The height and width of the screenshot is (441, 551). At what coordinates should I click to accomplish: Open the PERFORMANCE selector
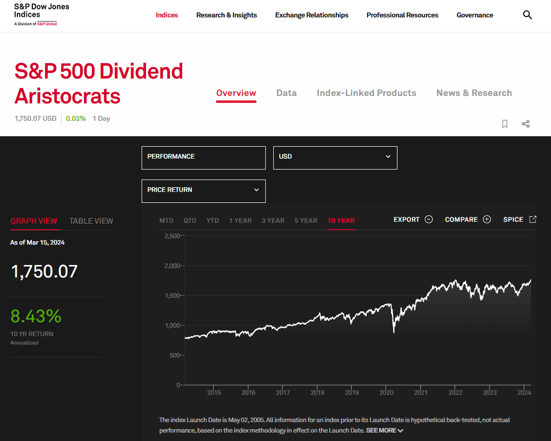tap(203, 158)
